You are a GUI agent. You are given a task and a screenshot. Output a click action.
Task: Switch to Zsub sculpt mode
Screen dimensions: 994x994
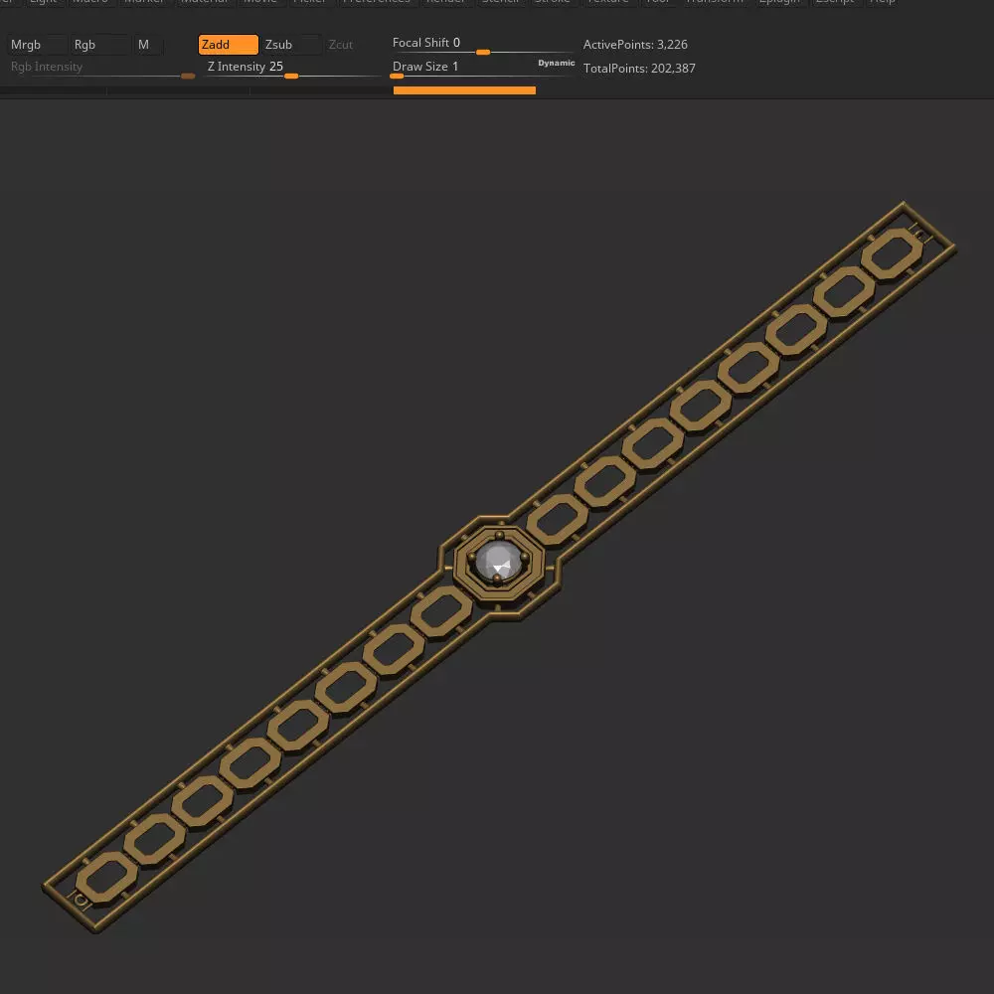click(291, 45)
